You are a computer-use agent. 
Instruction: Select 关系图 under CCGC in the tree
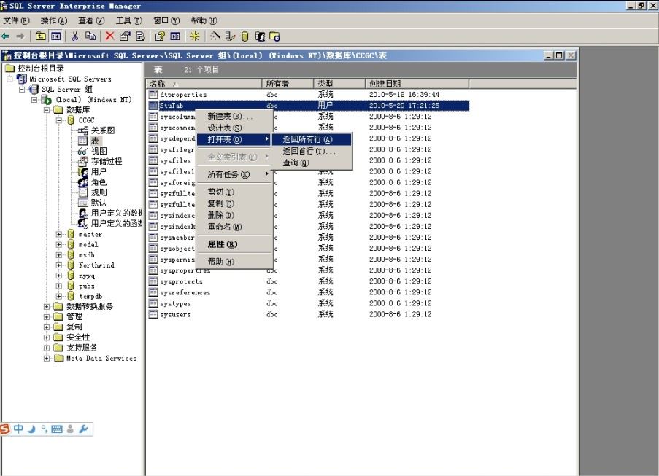pyautogui.click(x=103, y=130)
